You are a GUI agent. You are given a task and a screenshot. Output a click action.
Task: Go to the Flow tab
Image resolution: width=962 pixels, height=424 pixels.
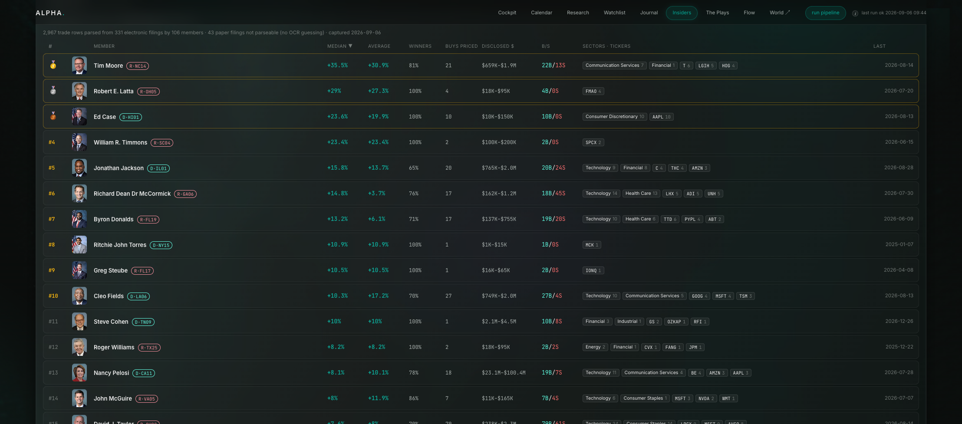[x=749, y=13]
